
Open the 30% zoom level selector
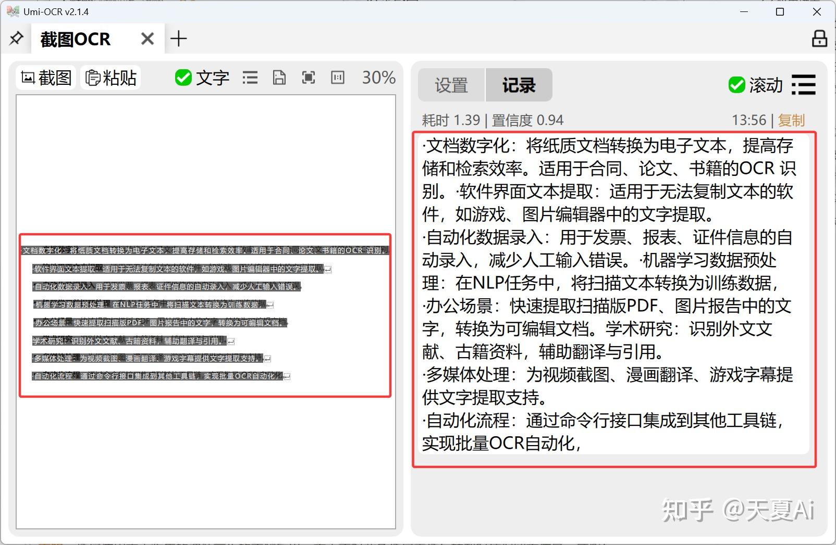pyautogui.click(x=378, y=77)
